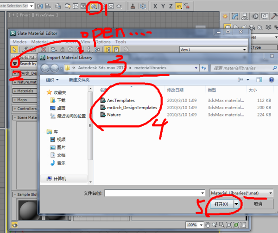Open the View1 dropdown in Slate Editor

click(213, 50)
